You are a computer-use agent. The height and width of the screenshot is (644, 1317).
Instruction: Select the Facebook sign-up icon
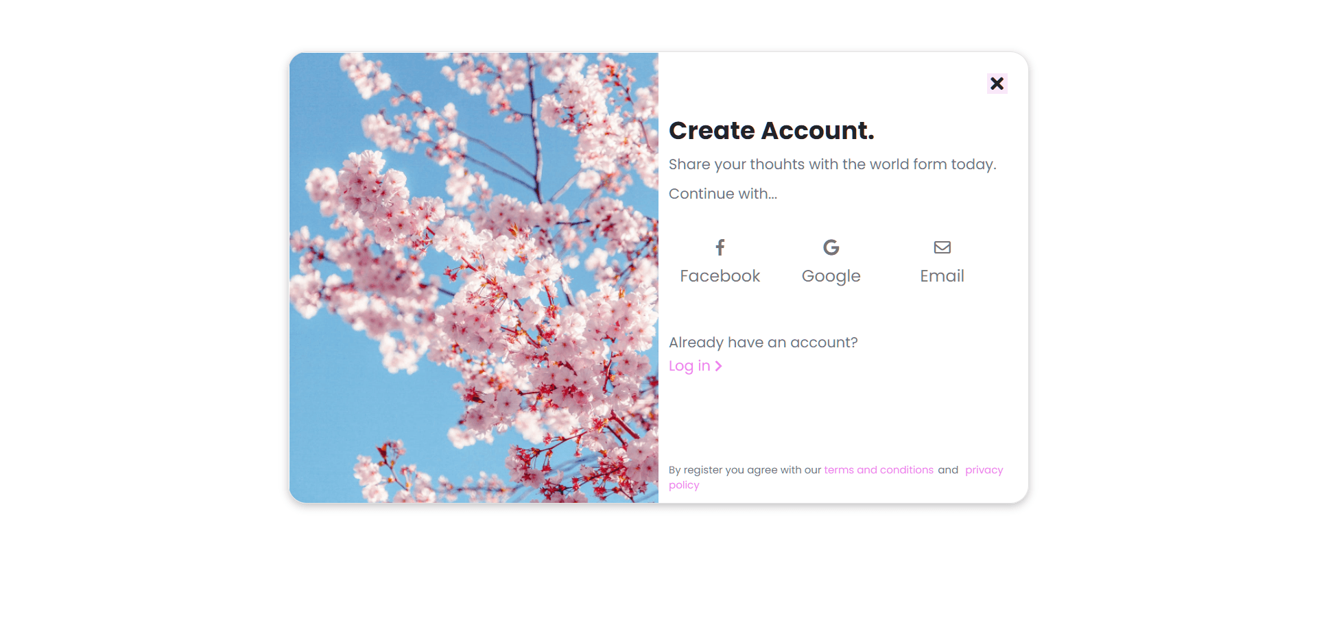pyautogui.click(x=720, y=247)
